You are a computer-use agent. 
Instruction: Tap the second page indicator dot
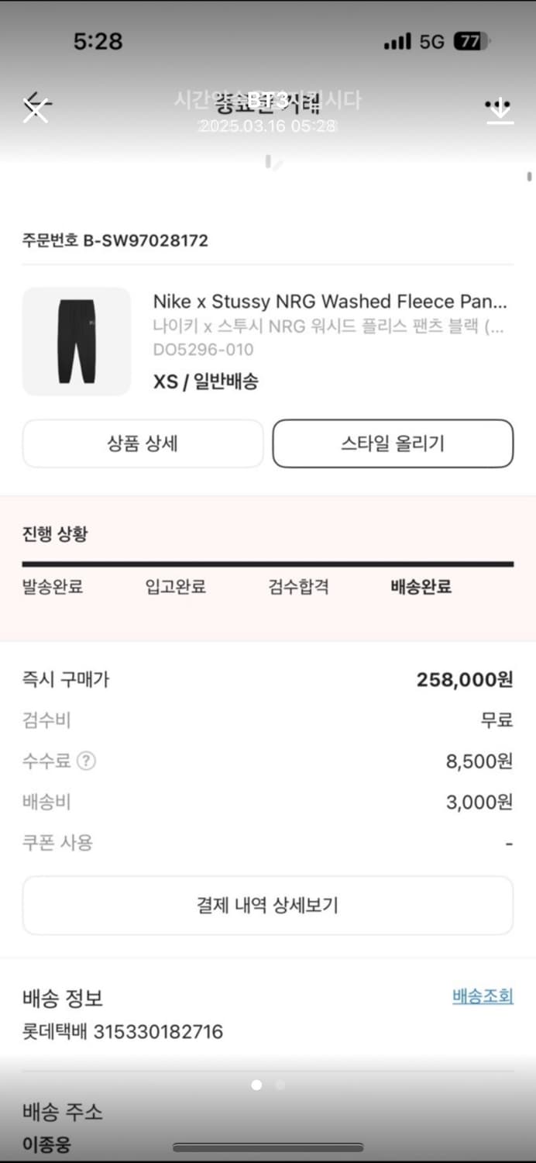click(280, 1085)
